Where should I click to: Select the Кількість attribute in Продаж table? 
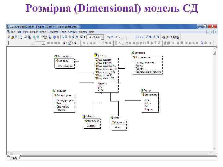[x=102, y=83]
